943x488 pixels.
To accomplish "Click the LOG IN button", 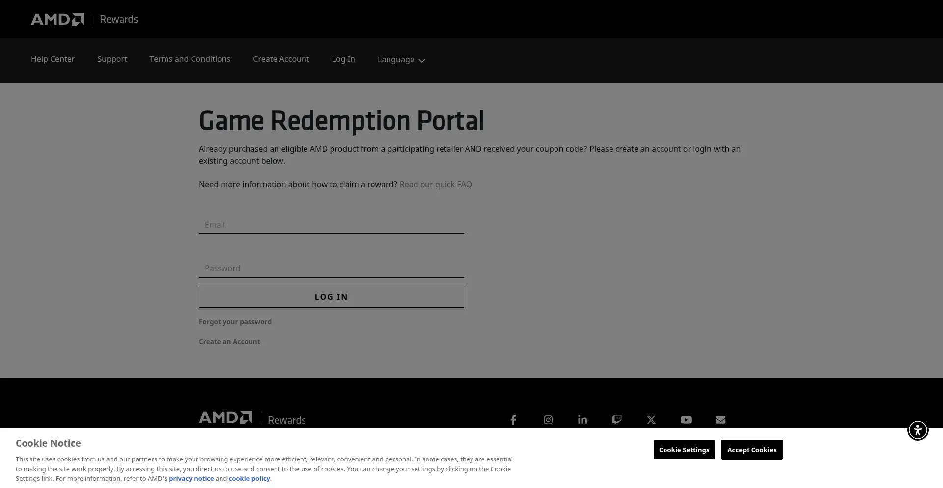I will (332, 297).
